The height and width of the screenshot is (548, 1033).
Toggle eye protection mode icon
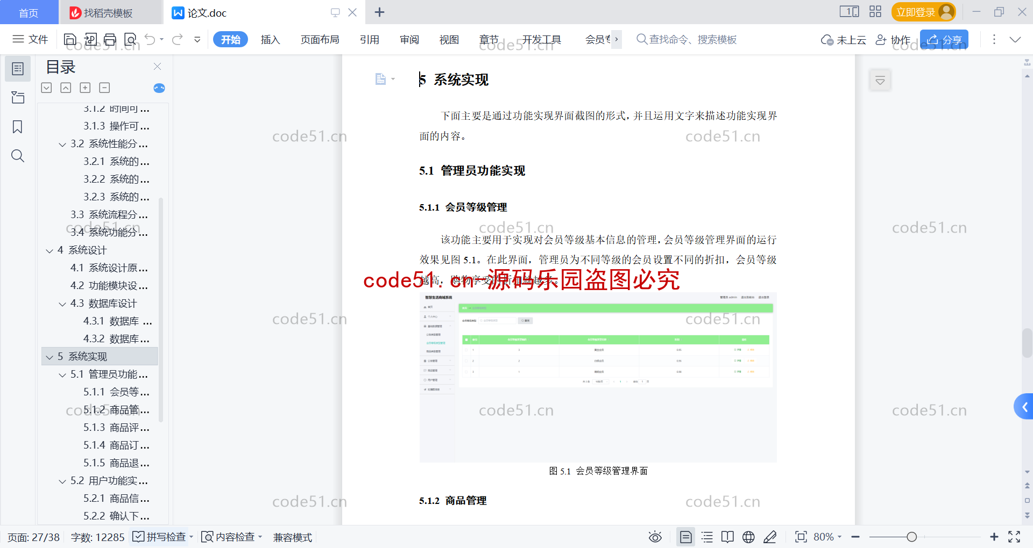point(655,537)
